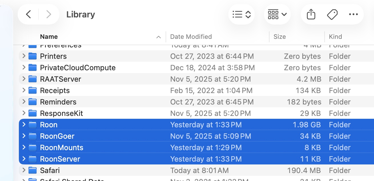Open the More actions ellipsis menu

tap(353, 14)
